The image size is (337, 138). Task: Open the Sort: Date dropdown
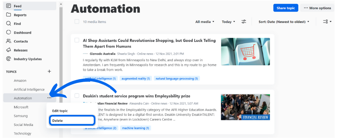(284, 22)
